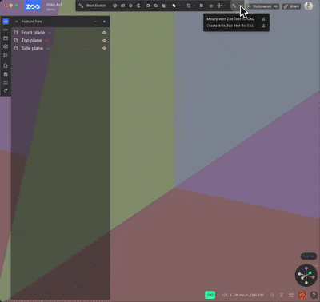Click the insert file sidebar icon
Image resolution: width=320 pixels, height=302 pixels.
pyautogui.click(x=6, y=66)
